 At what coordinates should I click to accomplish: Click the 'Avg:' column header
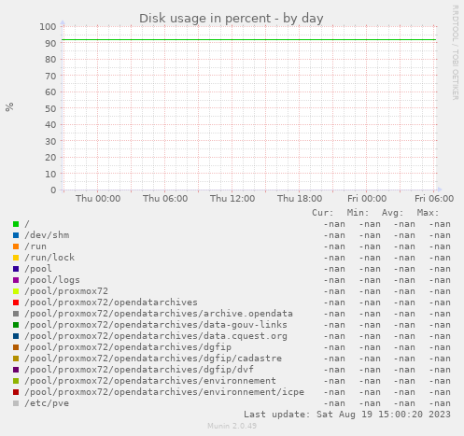(393, 213)
